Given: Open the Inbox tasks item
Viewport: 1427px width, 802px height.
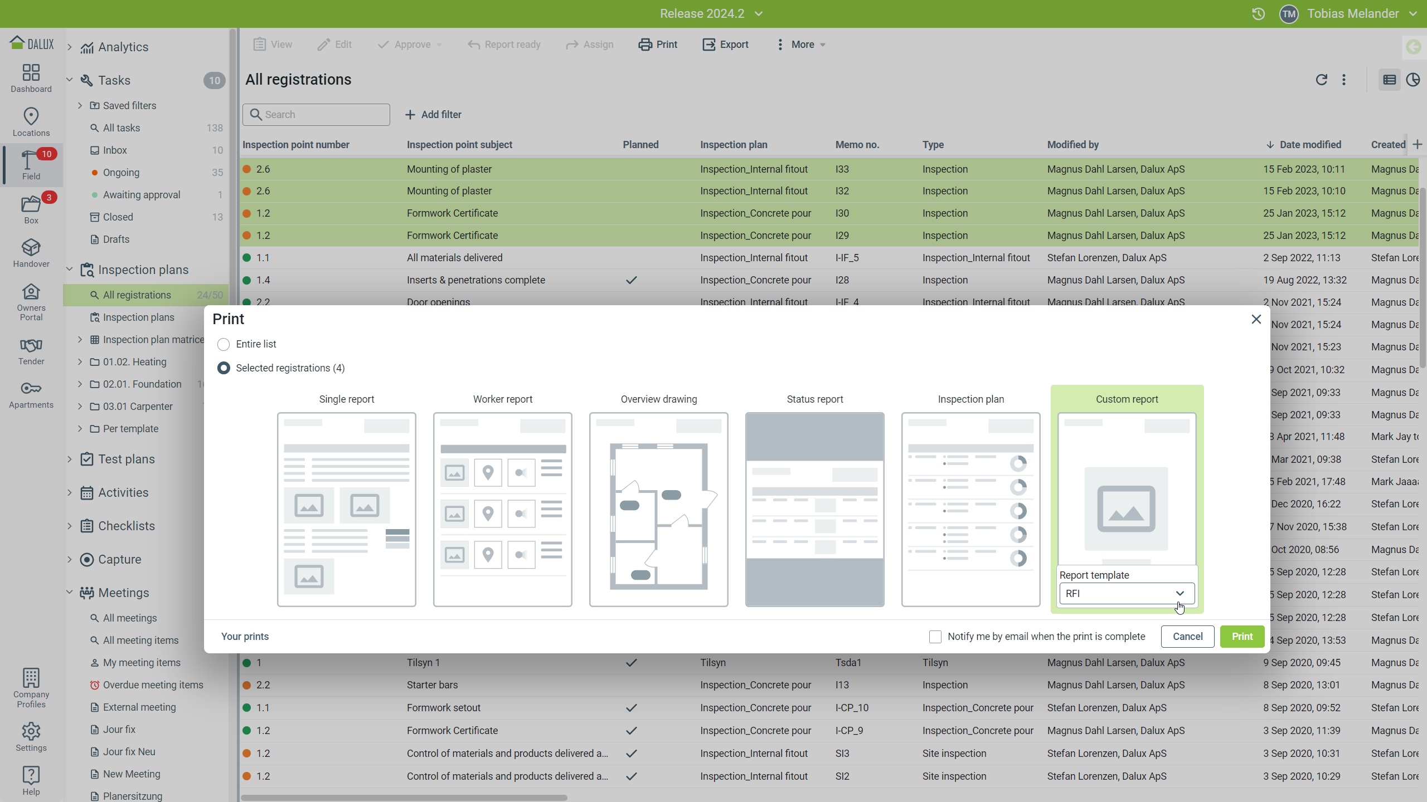Looking at the screenshot, I should pyautogui.click(x=115, y=150).
